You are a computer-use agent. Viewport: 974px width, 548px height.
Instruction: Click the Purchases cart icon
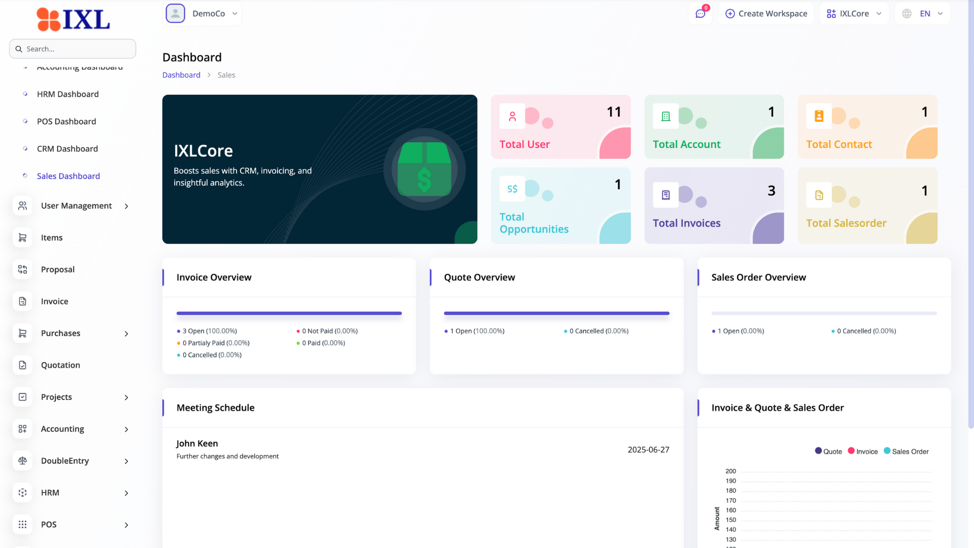[x=23, y=333]
